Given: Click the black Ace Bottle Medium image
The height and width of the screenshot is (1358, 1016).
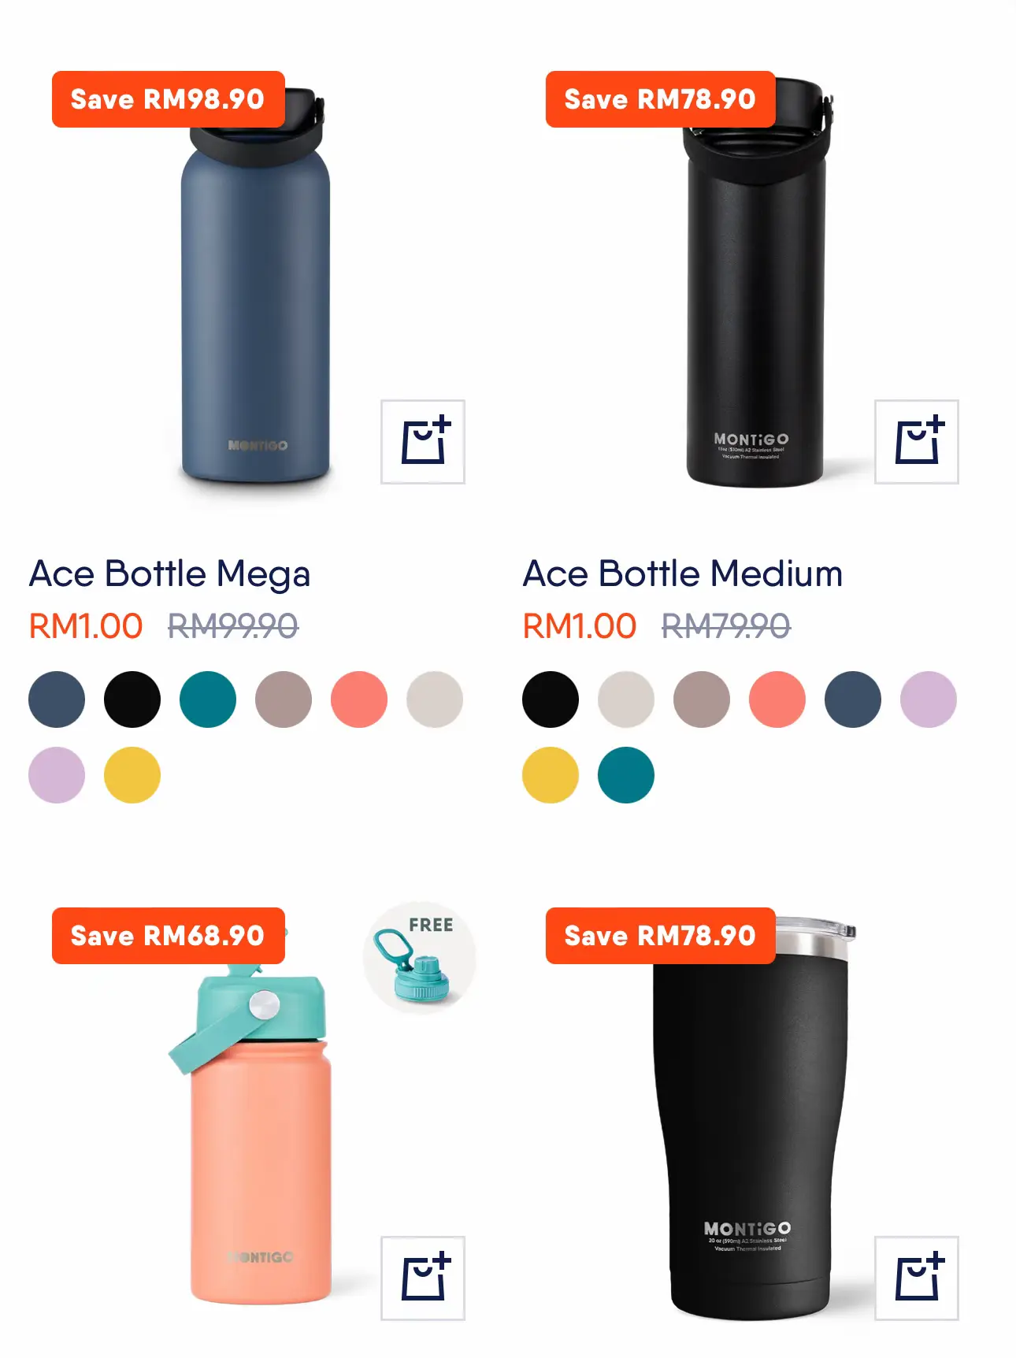Looking at the screenshot, I should click(755, 282).
